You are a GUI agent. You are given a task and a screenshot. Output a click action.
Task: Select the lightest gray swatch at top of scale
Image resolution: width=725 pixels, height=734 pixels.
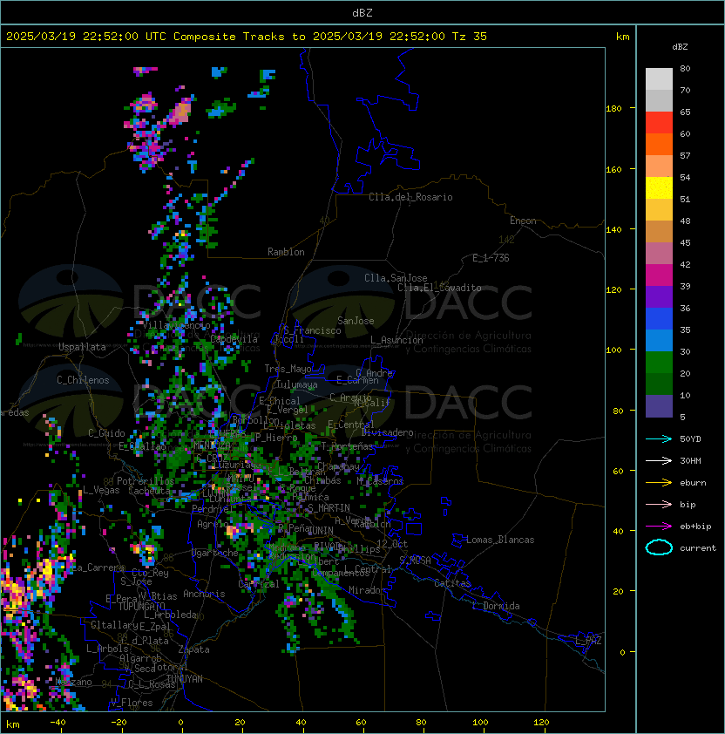(659, 79)
